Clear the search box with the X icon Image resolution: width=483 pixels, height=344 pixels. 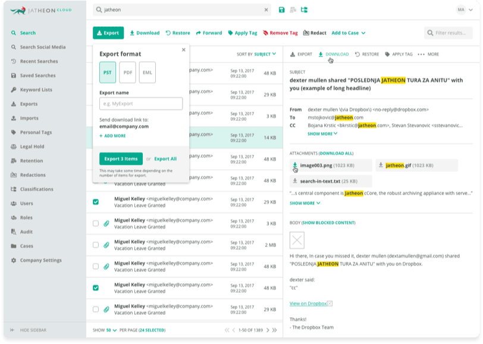click(266, 10)
